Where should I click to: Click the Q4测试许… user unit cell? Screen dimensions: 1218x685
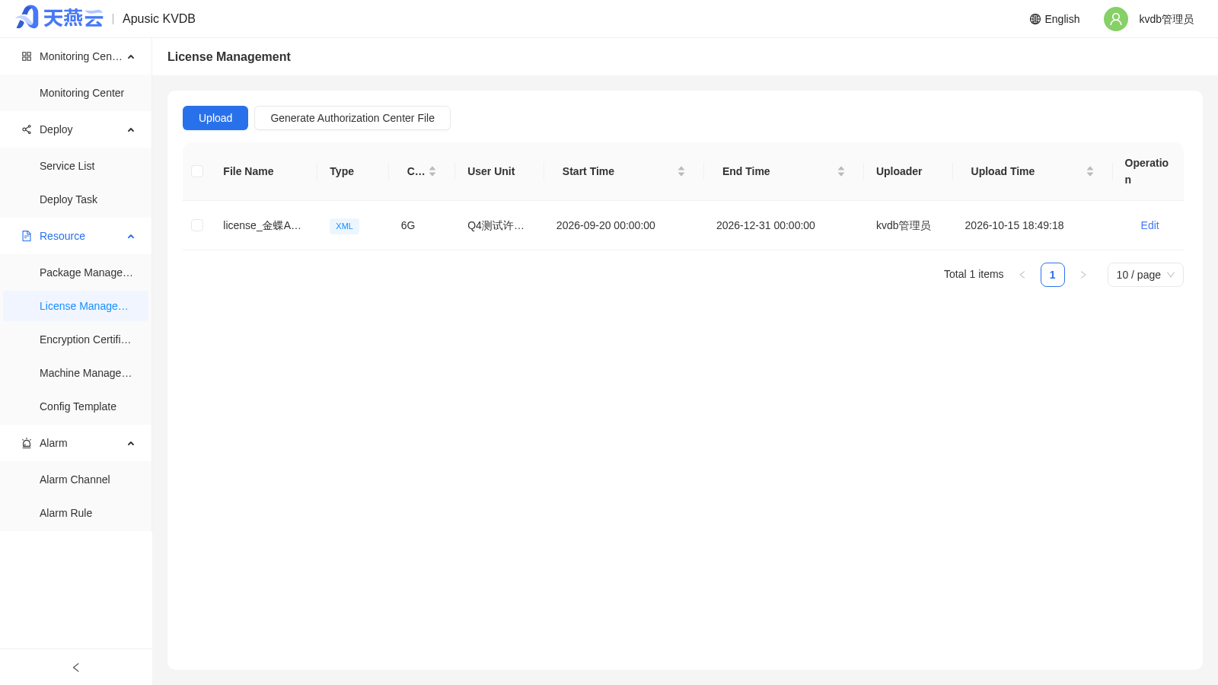coord(496,225)
